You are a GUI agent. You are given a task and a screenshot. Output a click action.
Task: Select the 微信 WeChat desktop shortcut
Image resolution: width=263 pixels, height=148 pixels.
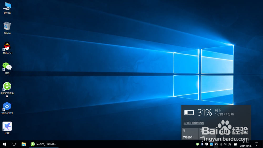pos(7,68)
